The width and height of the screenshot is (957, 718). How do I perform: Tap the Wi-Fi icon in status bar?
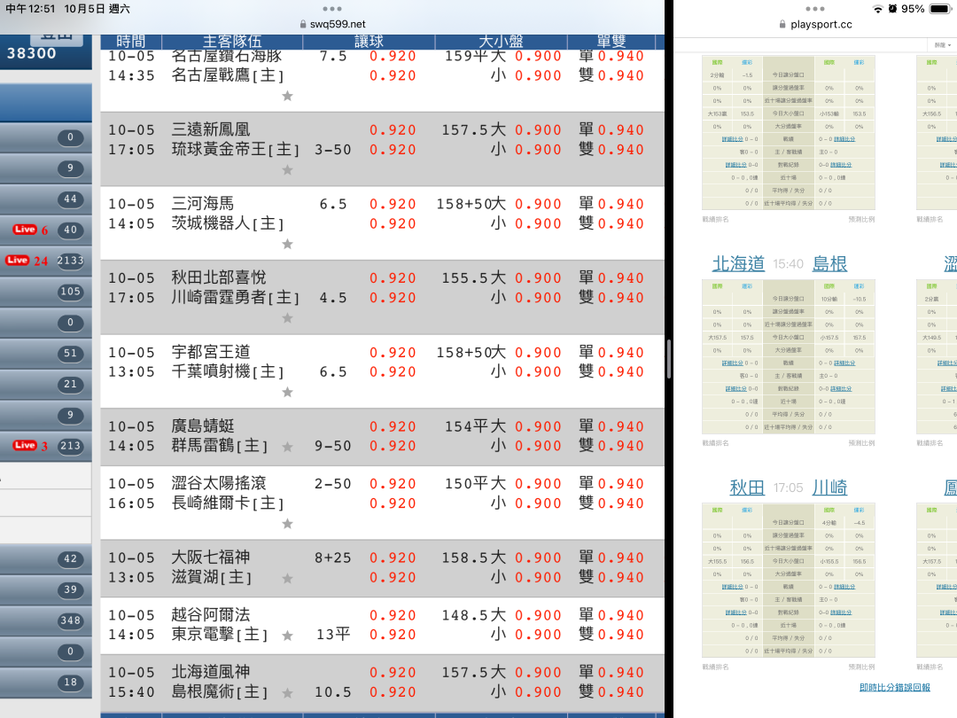tap(877, 9)
